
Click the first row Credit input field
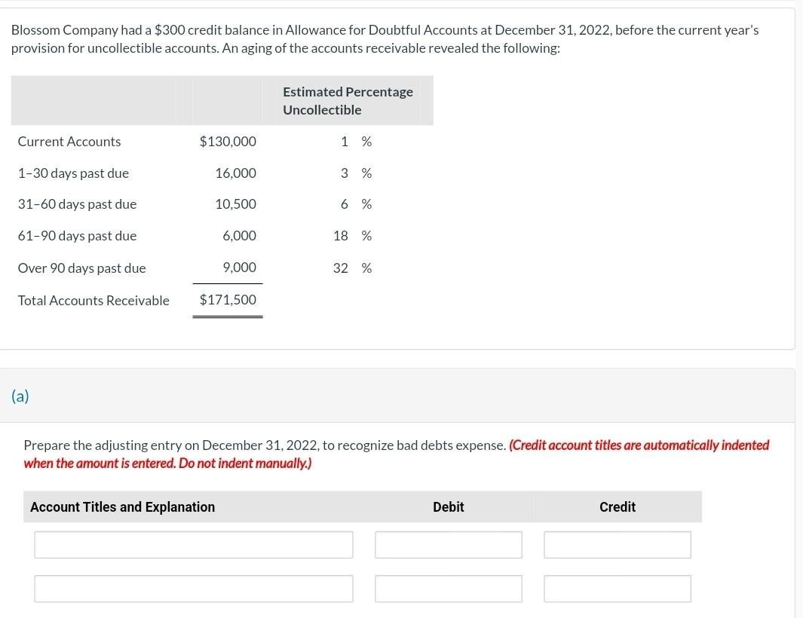[617, 544]
